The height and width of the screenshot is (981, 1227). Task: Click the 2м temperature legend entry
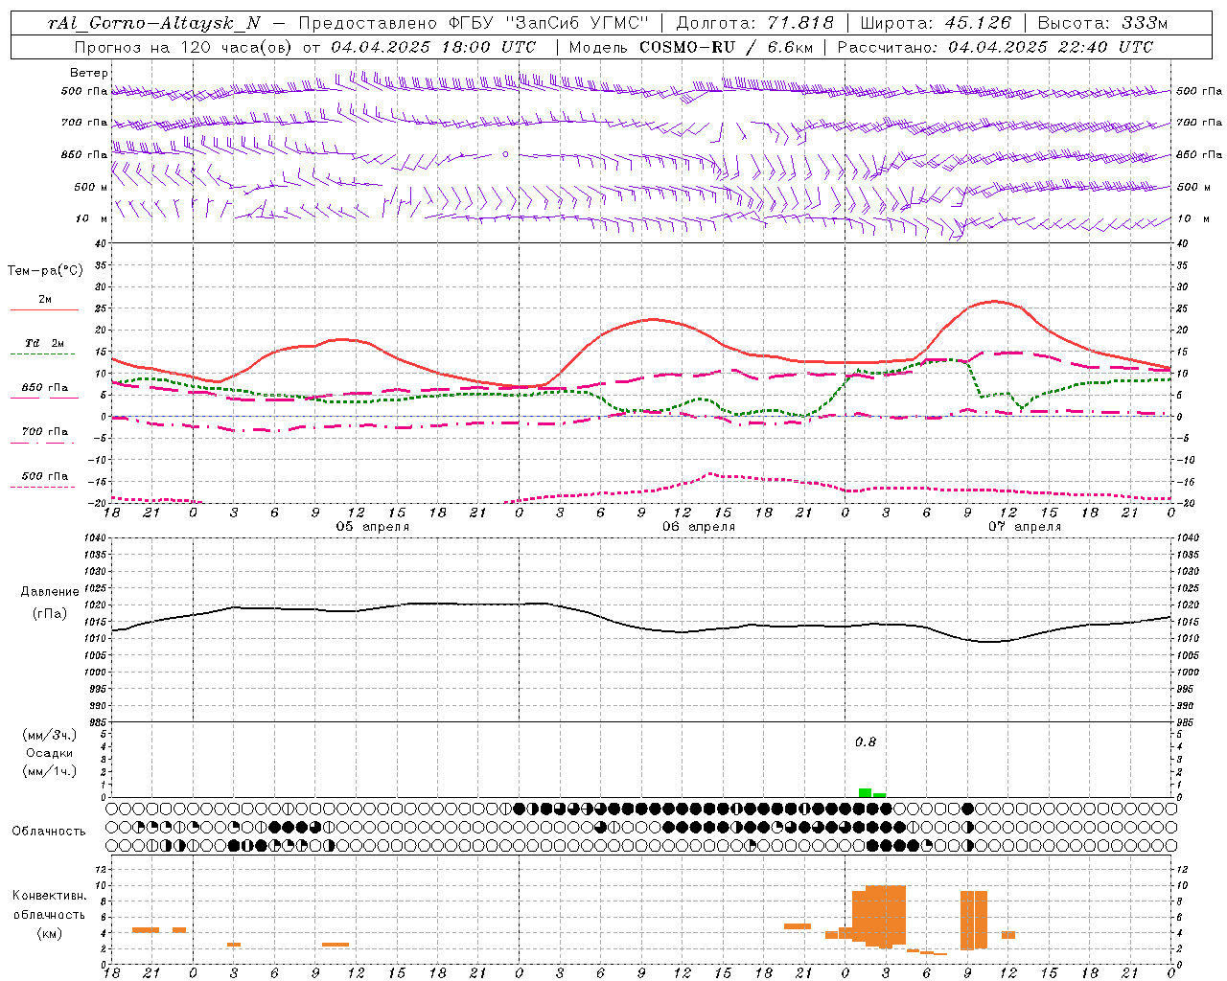tap(45, 300)
